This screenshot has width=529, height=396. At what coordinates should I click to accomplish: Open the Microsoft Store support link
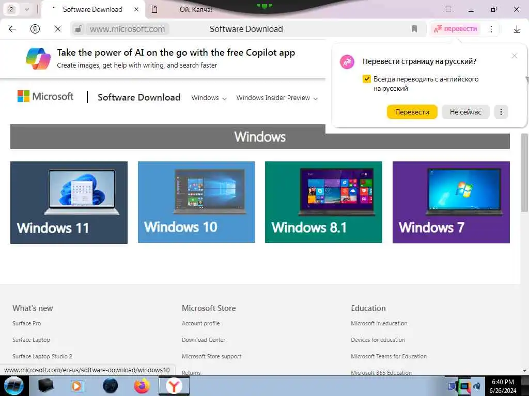(x=211, y=356)
